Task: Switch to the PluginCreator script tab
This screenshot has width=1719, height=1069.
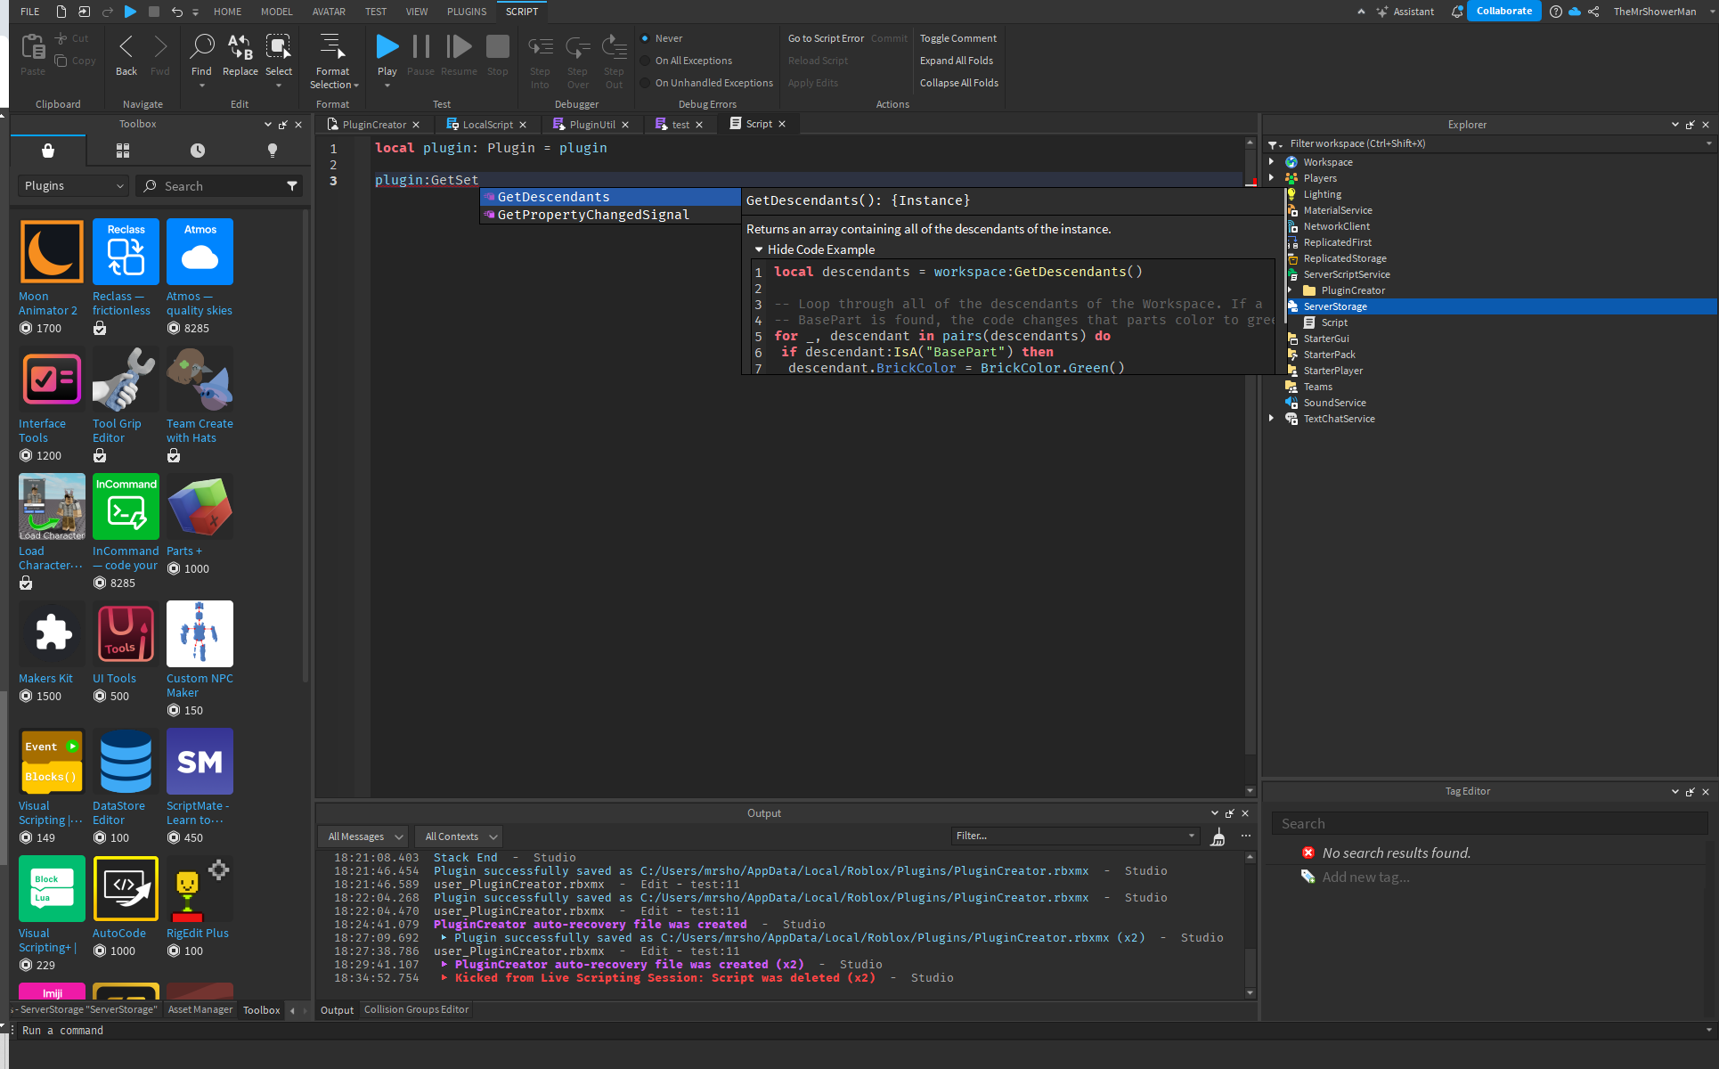Action: [374, 125]
